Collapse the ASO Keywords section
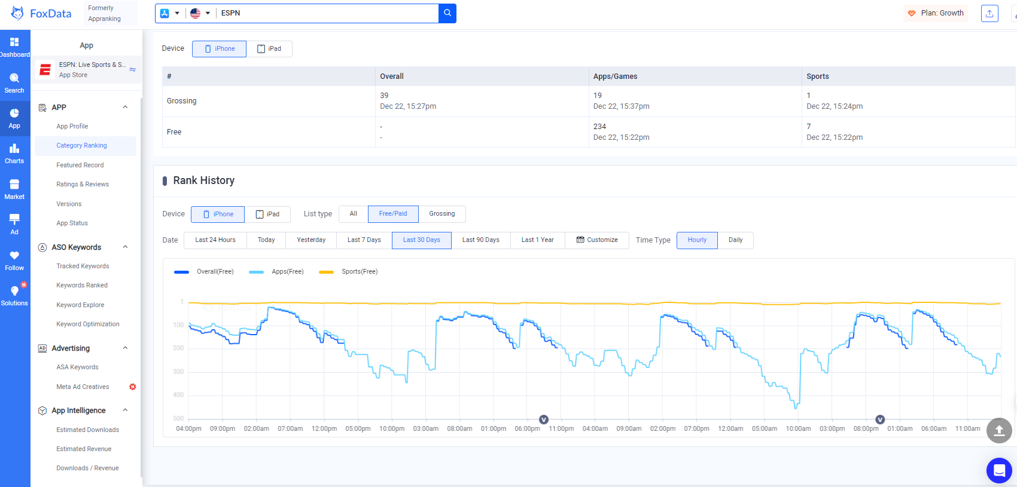 pyautogui.click(x=125, y=247)
